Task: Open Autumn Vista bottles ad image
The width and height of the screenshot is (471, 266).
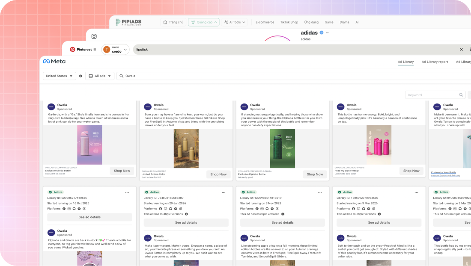Action: [186, 148]
